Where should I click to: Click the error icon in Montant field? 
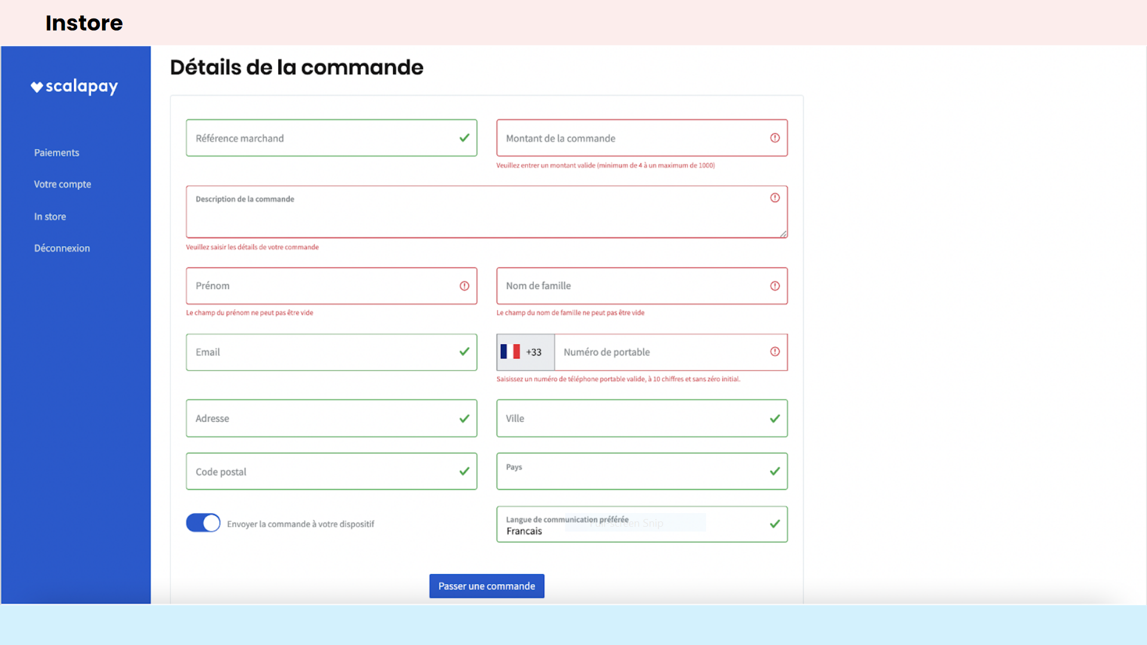click(775, 138)
